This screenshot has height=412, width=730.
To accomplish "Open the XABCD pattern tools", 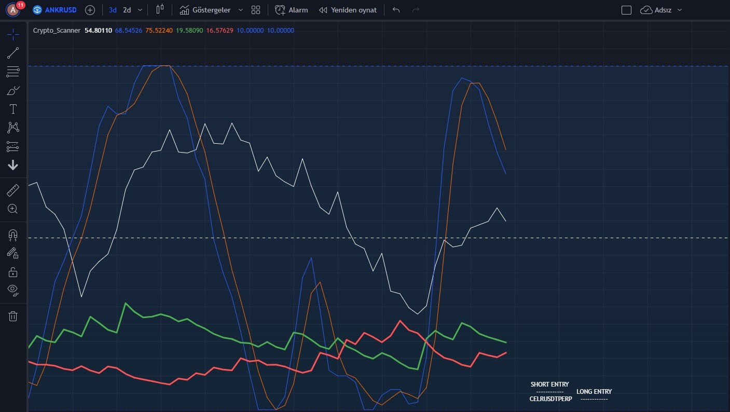I will 13,127.
